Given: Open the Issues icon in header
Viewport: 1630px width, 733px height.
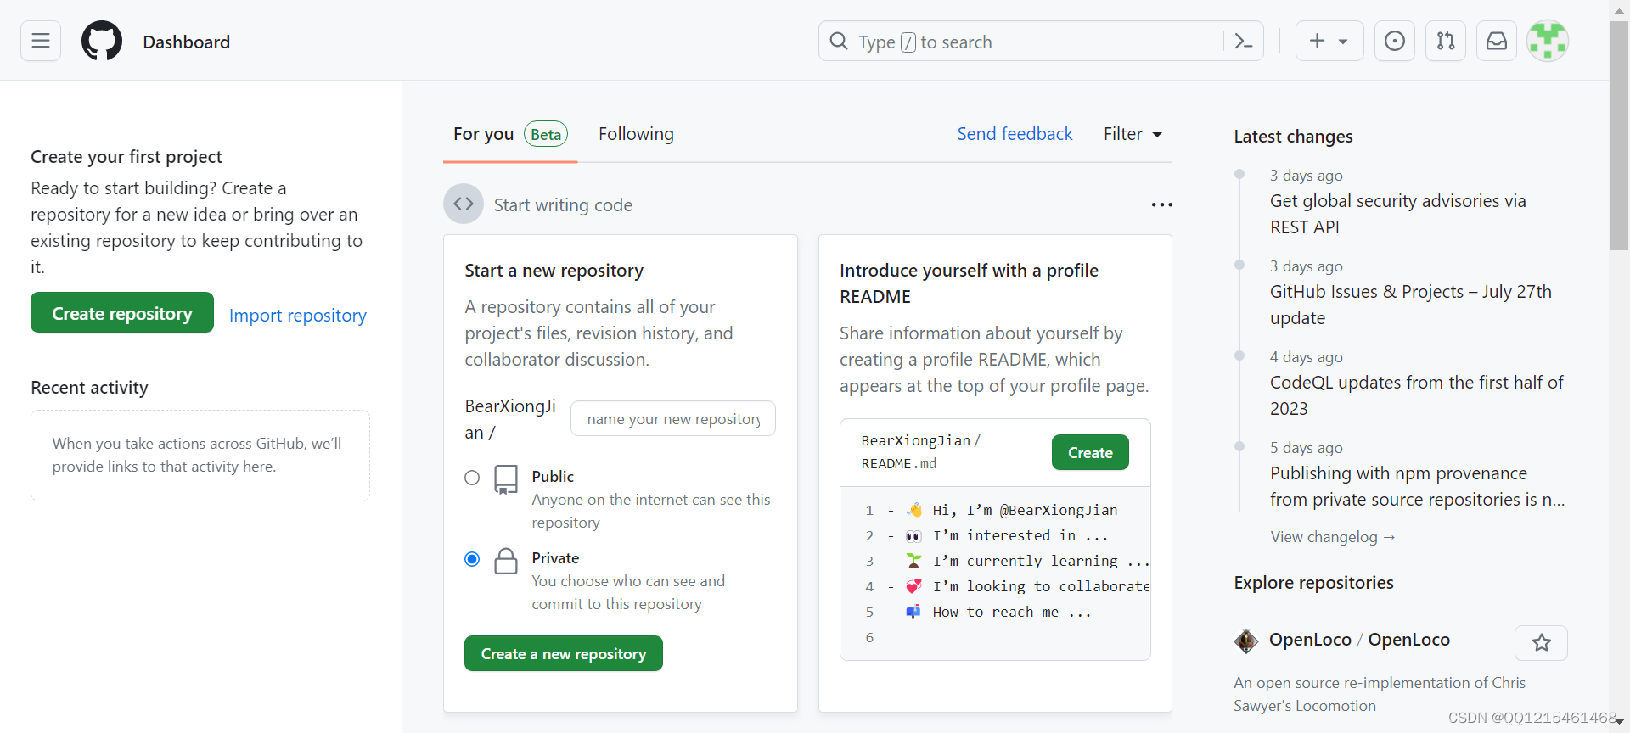Looking at the screenshot, I should [1395, 41].
